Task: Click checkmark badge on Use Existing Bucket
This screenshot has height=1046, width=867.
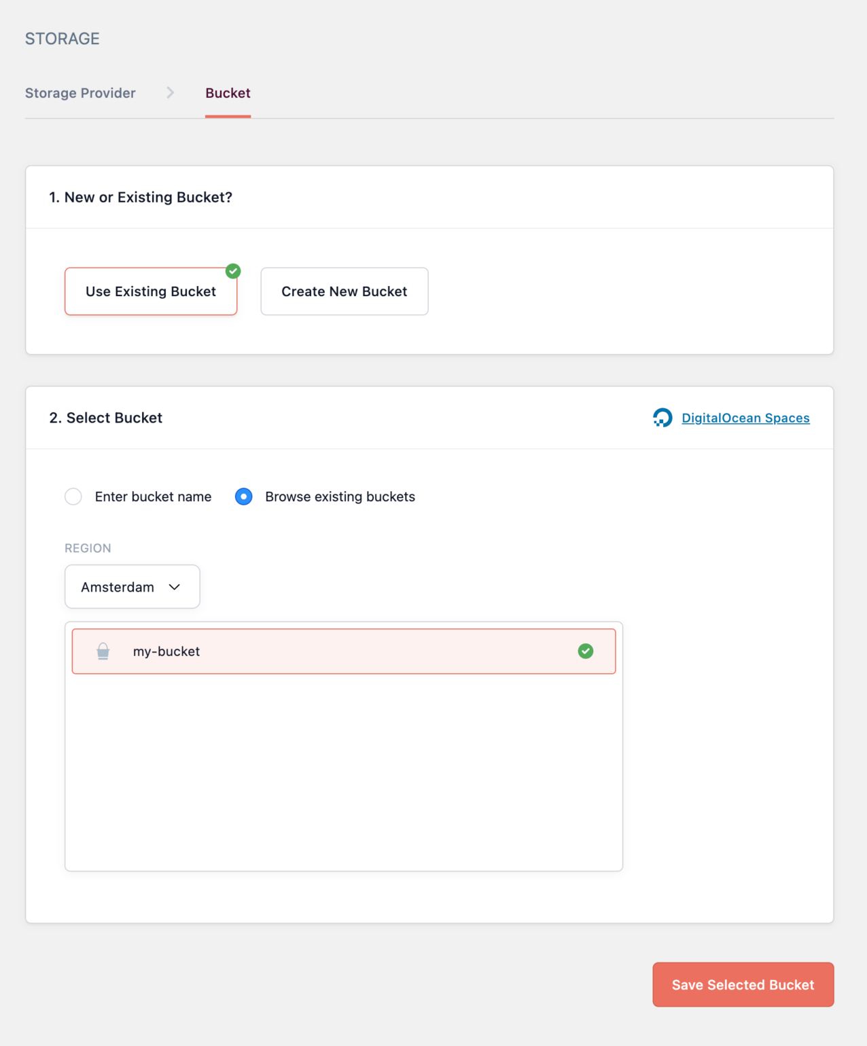Action: 233,271
